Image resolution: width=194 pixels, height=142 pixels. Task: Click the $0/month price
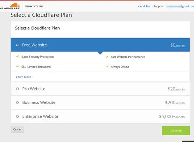(x=177, y=45)
